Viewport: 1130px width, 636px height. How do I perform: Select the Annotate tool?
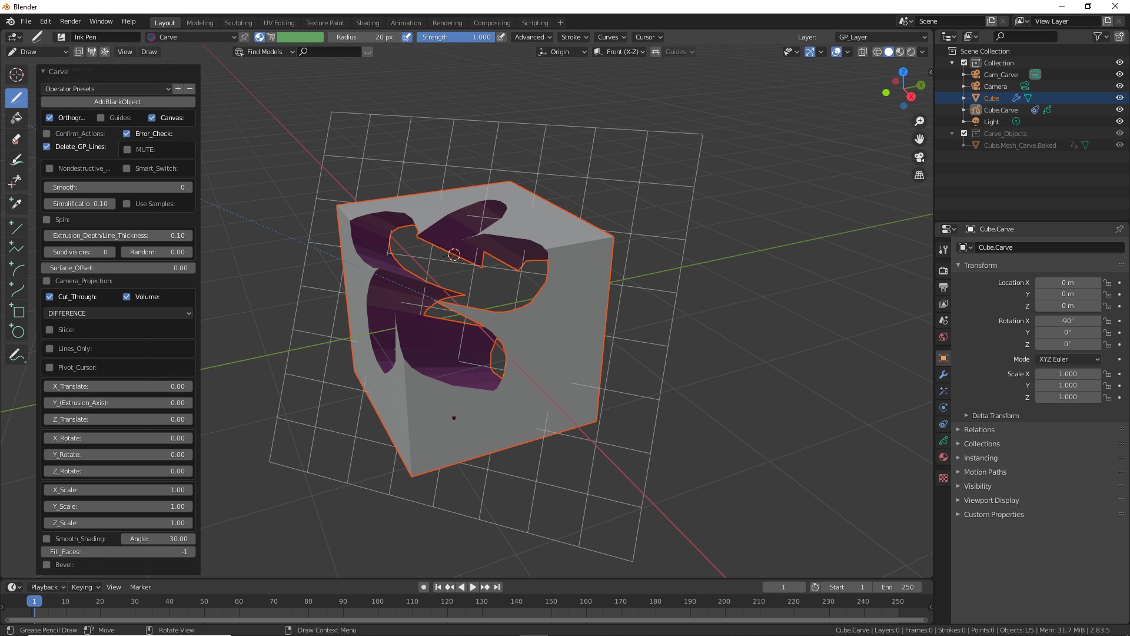pyautogui.click(x=16, y=355)
